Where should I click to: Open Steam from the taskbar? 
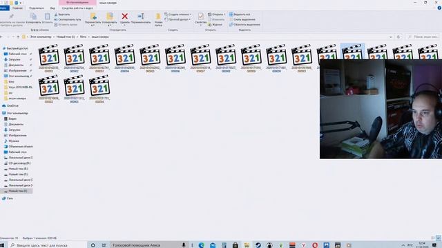(258, 245)
